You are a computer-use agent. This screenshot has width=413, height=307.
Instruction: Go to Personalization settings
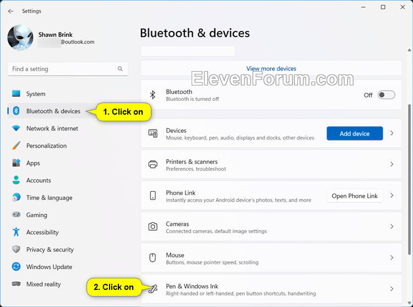(46, 146)
